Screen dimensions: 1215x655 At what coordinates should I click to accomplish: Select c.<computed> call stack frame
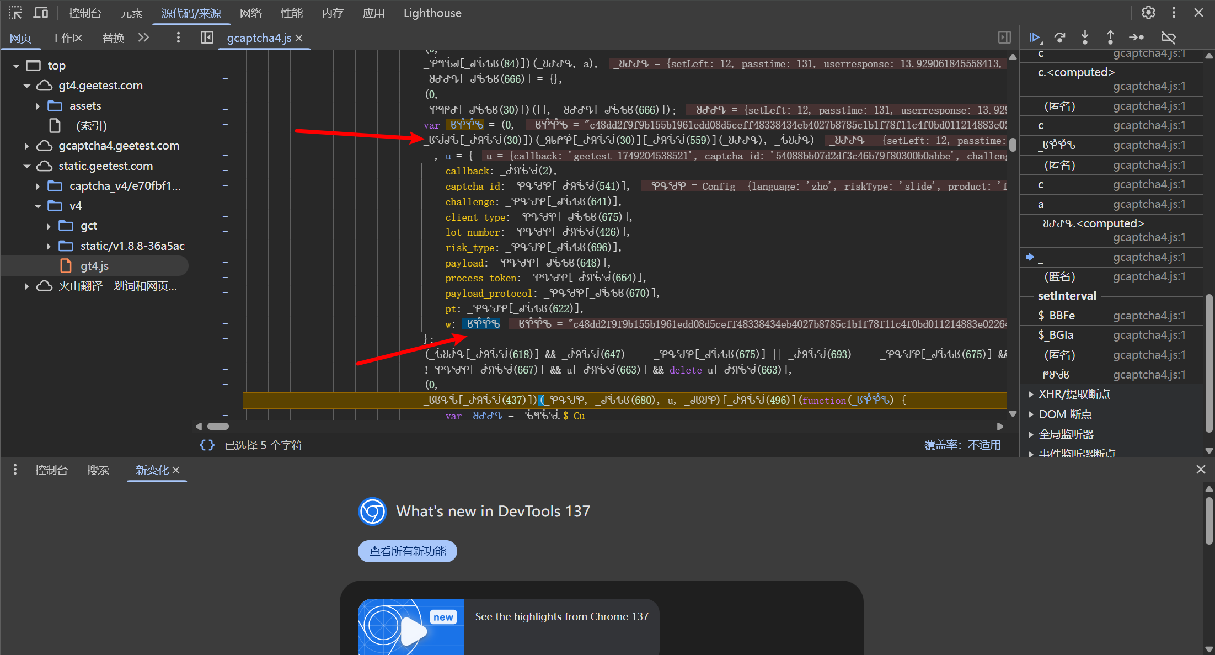(x=1111, y=79)
